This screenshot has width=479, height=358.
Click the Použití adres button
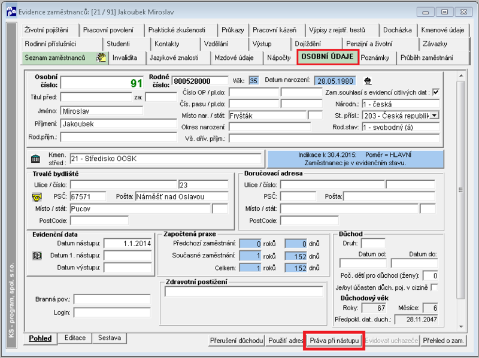point(286,341)
